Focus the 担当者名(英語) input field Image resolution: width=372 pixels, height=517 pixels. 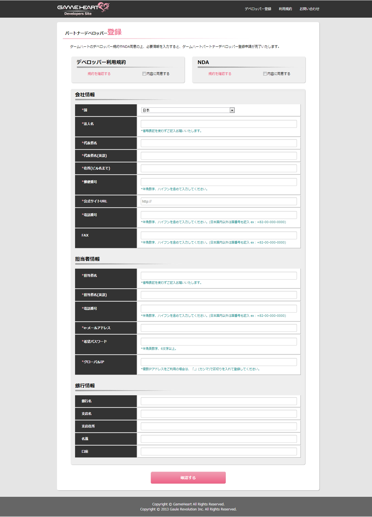219,295
